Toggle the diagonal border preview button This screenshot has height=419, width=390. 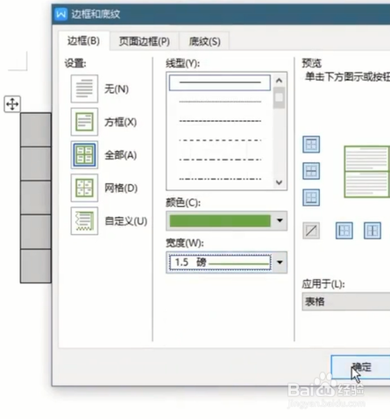(x=311, y=231)
